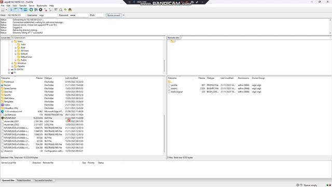
Task: Select the Saved Games folder icon
Action: (2, 88)
